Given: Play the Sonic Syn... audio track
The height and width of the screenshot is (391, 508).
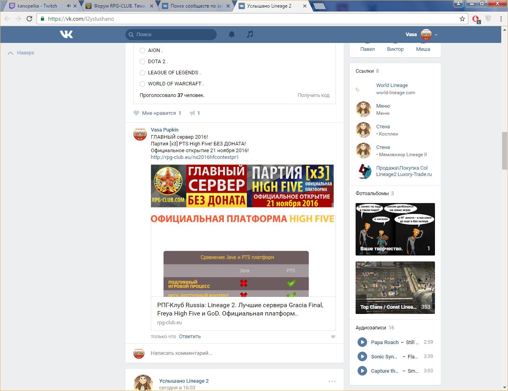Looking at the screenshot, I should 362,356.
